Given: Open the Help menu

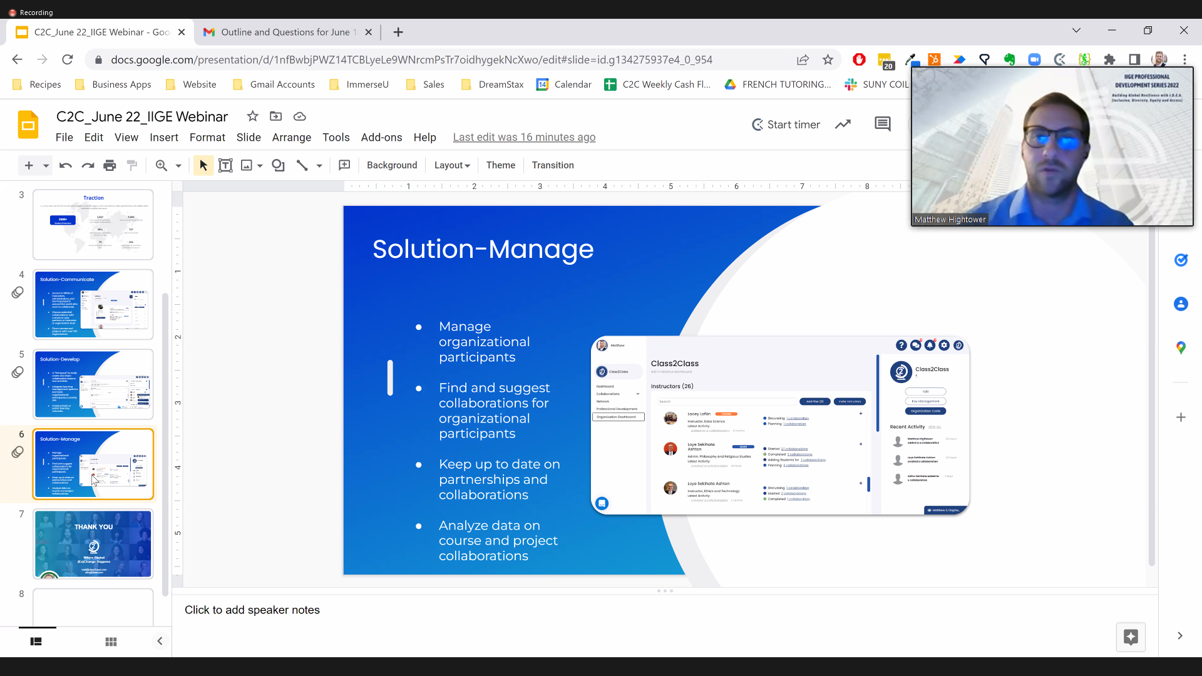Looking at the screenshot, I should coord(424,137).
